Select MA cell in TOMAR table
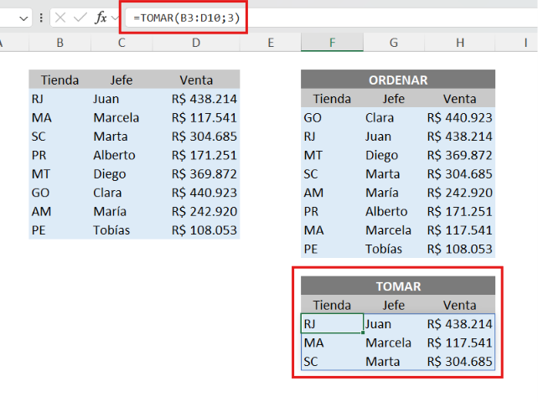Image resolution: width=538 pixels, height=402 pixels. coord(332,343)
